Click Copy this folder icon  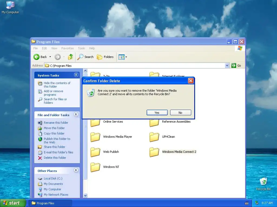pyautogui.click(x=40, y=134)
